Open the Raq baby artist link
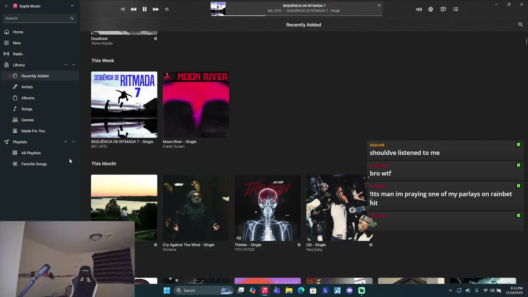 click(314, 250)
